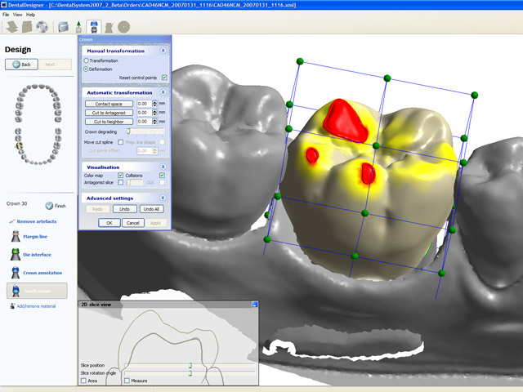Open the Margin line step link
The width and height of the screenshot is (523, 392).
click(x=35, y=236)
